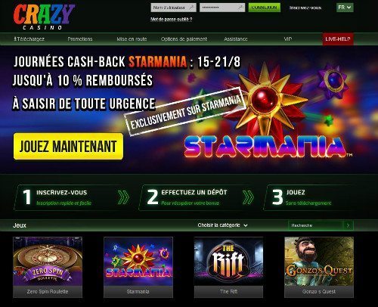Image resolution: width=378 pixels, height=307 pixels.
Task: Click the large Starmania logo in banner
Action: [x=267, y=147]
